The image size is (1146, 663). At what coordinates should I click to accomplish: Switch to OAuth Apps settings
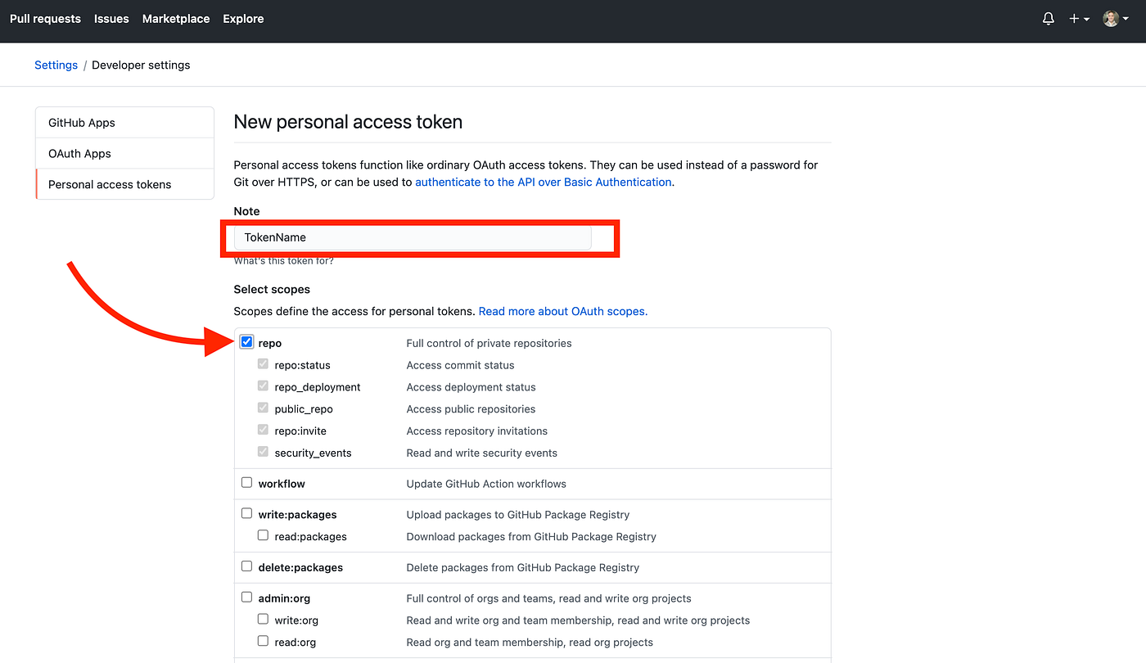[79, 153]
